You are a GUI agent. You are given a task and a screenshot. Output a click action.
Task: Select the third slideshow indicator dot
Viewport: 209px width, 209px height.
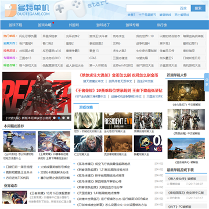pyautogui.click(x=63, y=118)
